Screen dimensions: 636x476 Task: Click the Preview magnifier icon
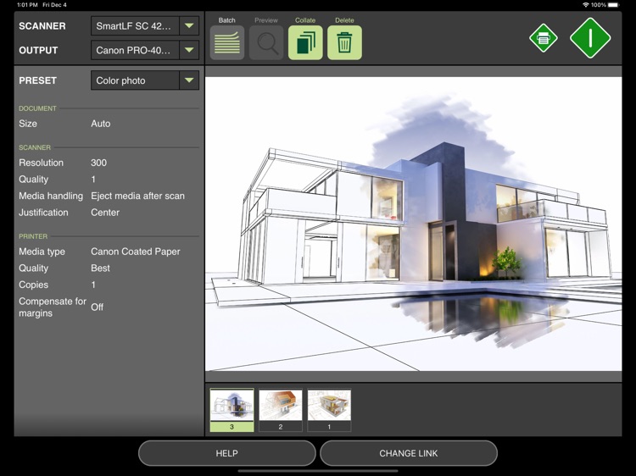coord(266,42)
